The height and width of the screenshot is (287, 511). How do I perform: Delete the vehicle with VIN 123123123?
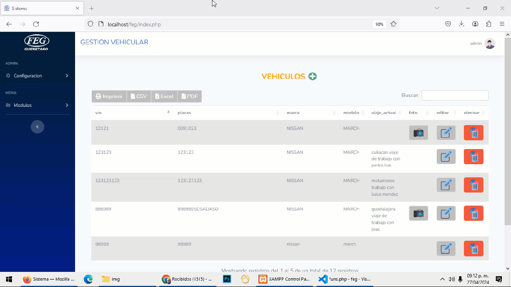click(473, 185)
